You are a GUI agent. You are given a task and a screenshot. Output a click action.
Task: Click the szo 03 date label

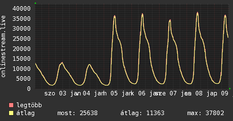pos(55,93)
